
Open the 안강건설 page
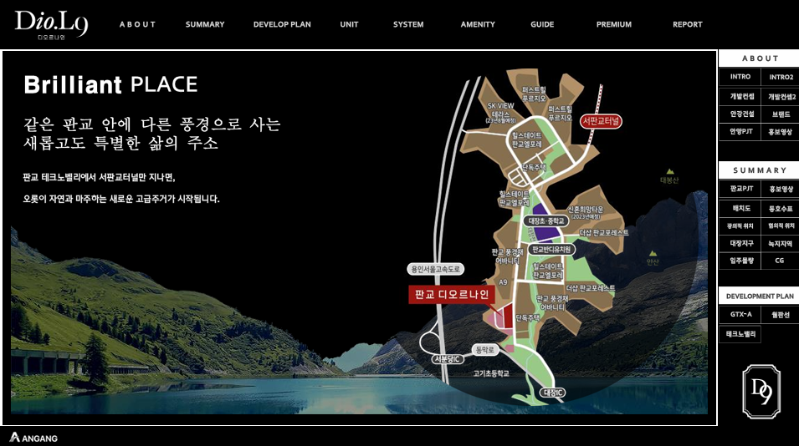click(x=740, y=114)
